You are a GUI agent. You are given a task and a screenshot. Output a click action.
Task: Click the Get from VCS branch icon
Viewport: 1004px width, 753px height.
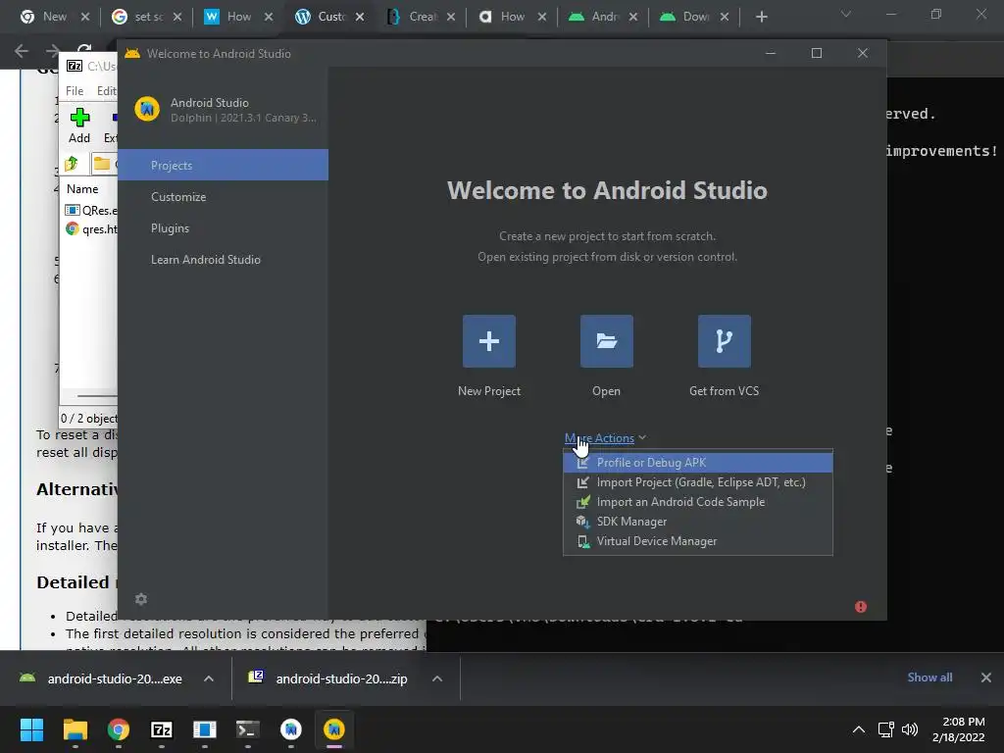(x=725, y=341)
